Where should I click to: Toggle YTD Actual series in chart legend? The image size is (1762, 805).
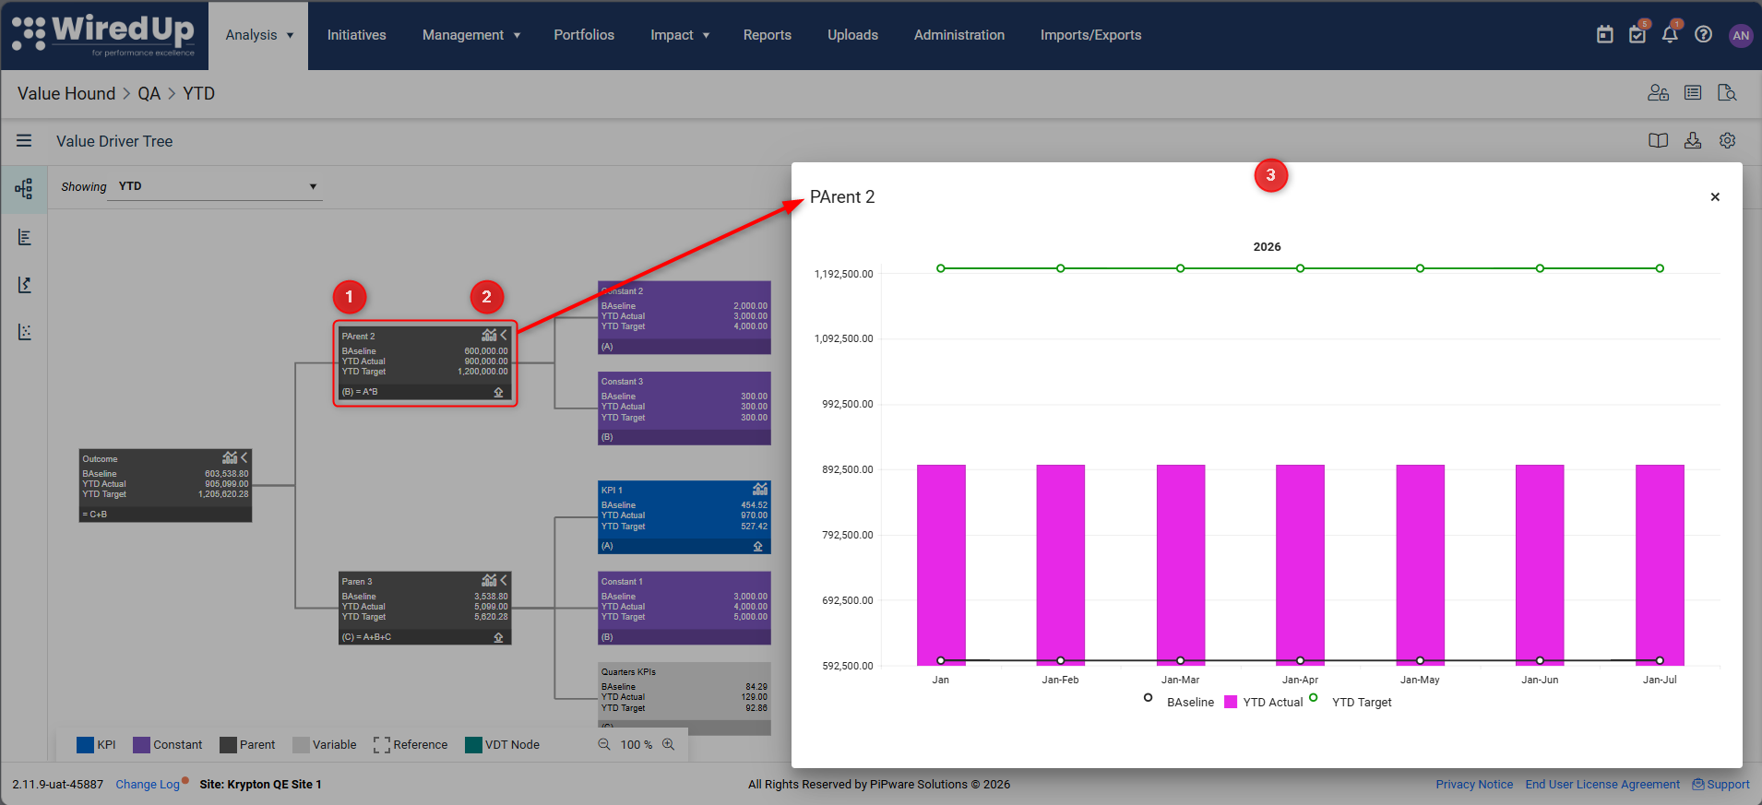click(x=1264, y=702)
